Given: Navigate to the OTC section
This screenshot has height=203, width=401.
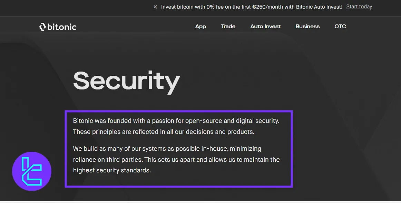Looking at the screenshot, I should pyautogui.click(x=340, y=26).
